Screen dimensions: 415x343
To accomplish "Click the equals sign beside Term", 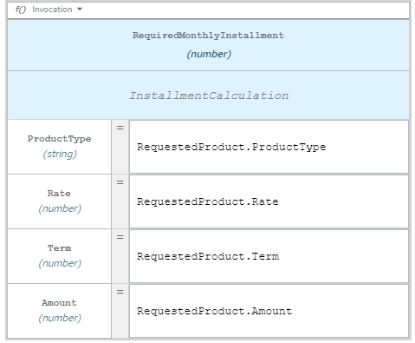I will pos(120,237).
